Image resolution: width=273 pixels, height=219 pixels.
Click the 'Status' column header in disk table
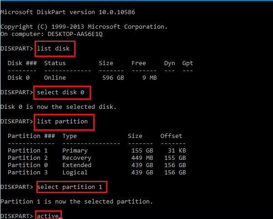[55, 63]
